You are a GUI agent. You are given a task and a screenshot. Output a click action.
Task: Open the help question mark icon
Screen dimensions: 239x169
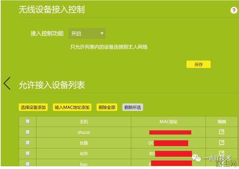(x=234, y=10)
